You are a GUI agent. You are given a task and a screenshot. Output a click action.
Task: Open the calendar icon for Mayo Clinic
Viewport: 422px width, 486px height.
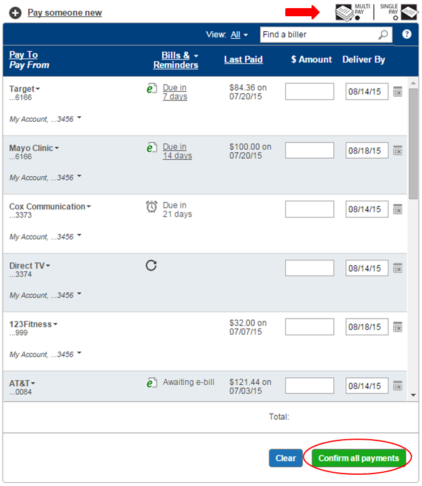(398, 151)
